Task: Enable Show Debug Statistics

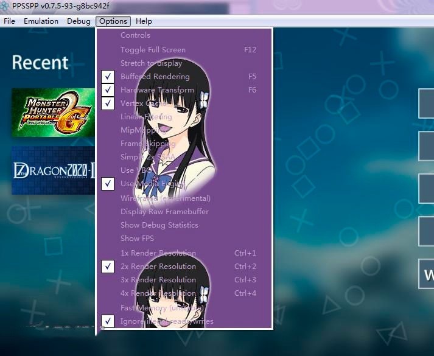Action: point(184,225)
